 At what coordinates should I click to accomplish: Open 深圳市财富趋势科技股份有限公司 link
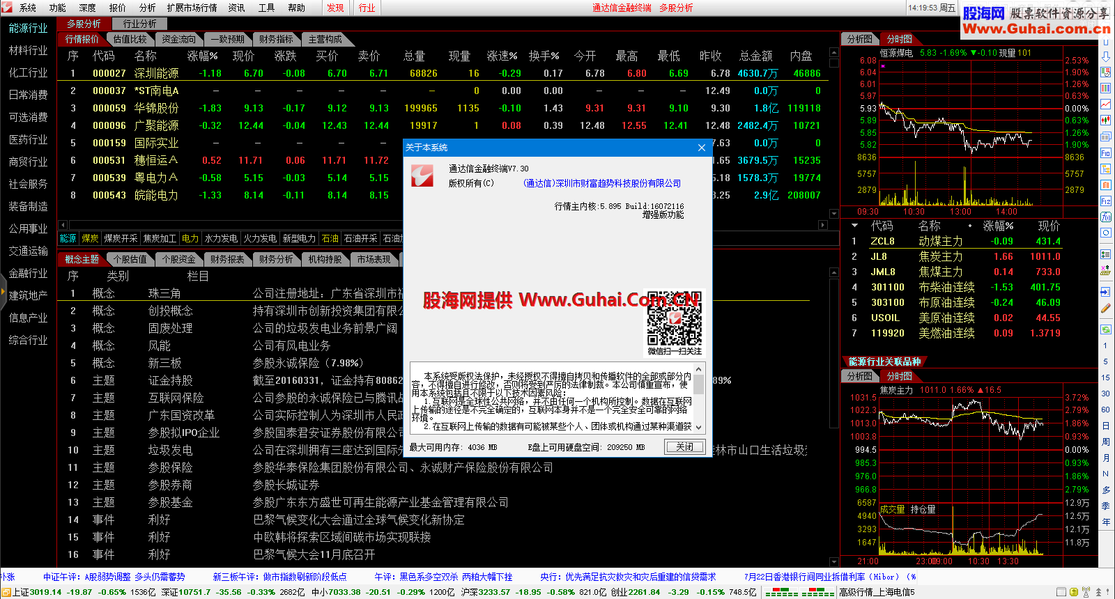point(602,183)
